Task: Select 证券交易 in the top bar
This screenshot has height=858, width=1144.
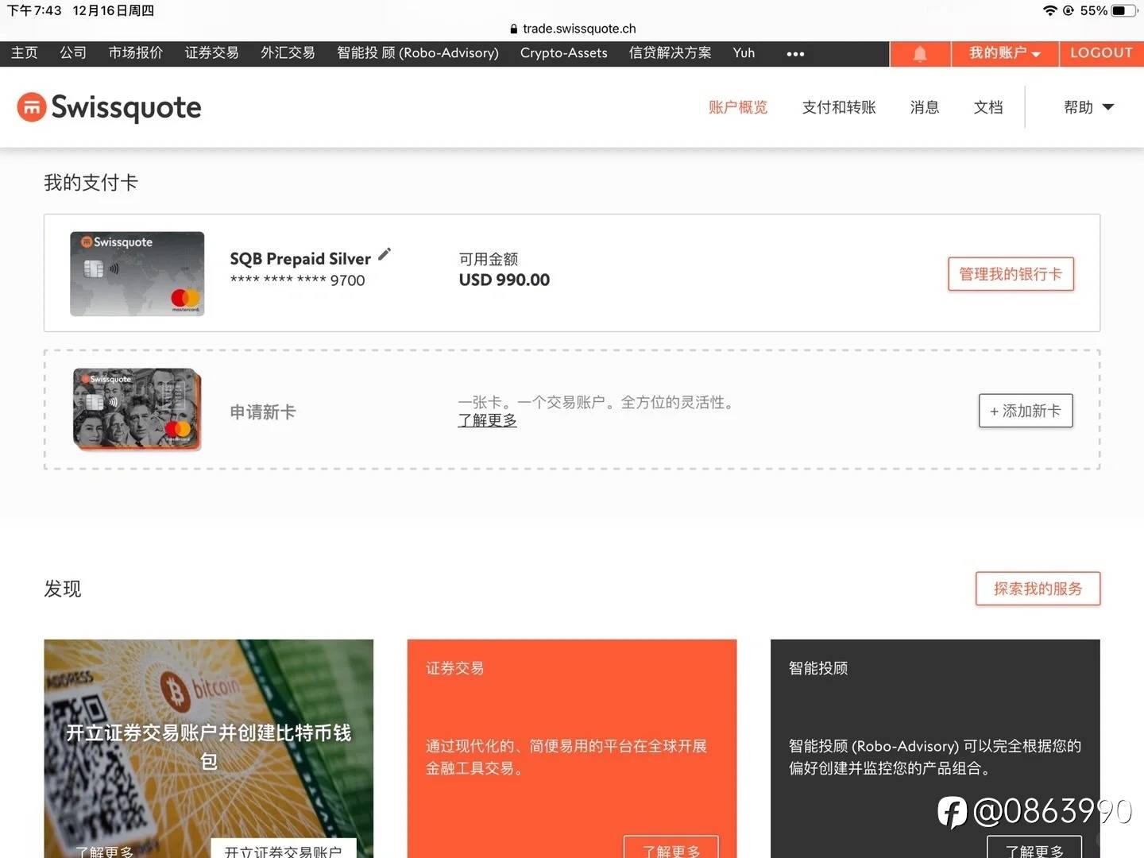Action: (212, 52)
